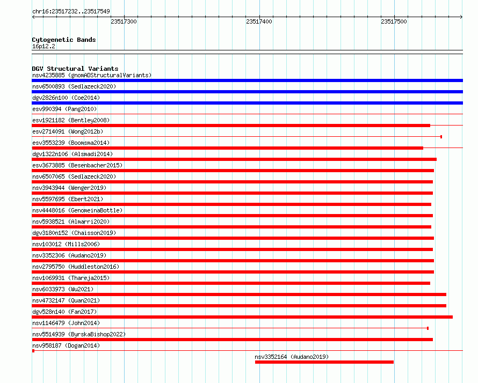The height and width of the screenshot is (383, 478).
Task: Click the cytogenetic band 16p12.2 outline bar
Action: click(x=247, y=52)
